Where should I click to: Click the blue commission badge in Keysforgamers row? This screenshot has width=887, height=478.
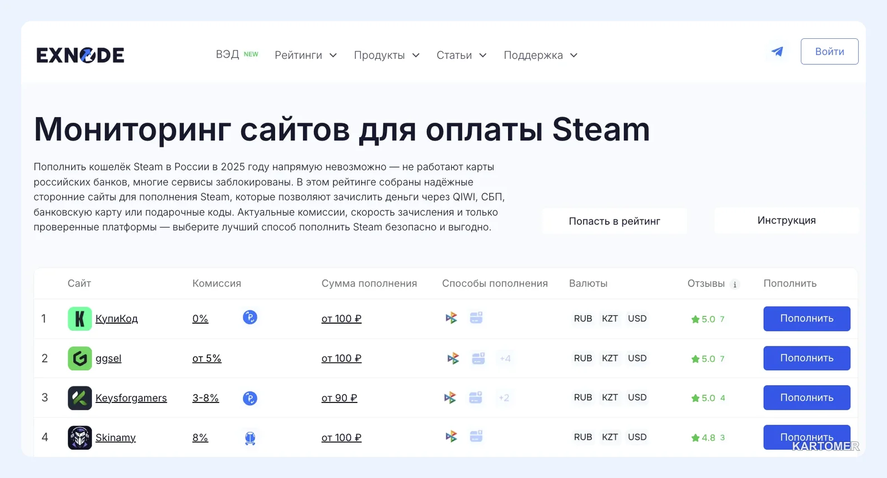tap(250, 398)
